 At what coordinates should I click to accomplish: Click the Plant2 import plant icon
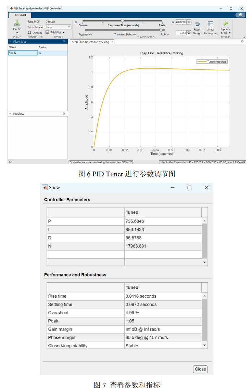tap(17, 23)
